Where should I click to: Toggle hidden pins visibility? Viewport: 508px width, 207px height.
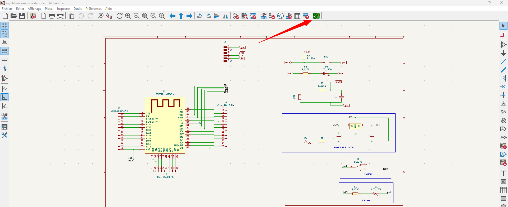tap(4, 78)
